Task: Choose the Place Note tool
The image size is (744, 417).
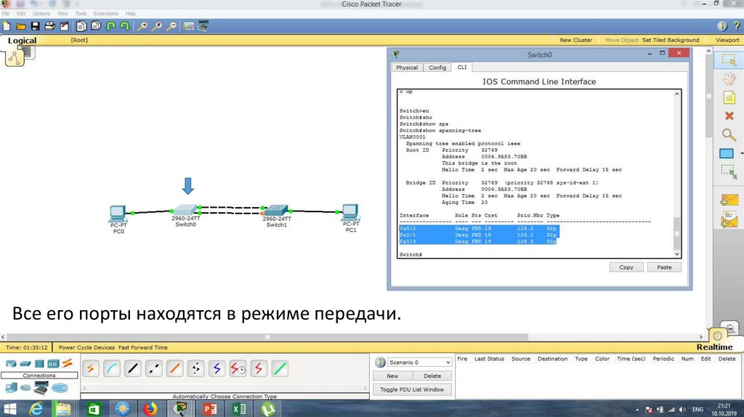Action: pos(729,98)
